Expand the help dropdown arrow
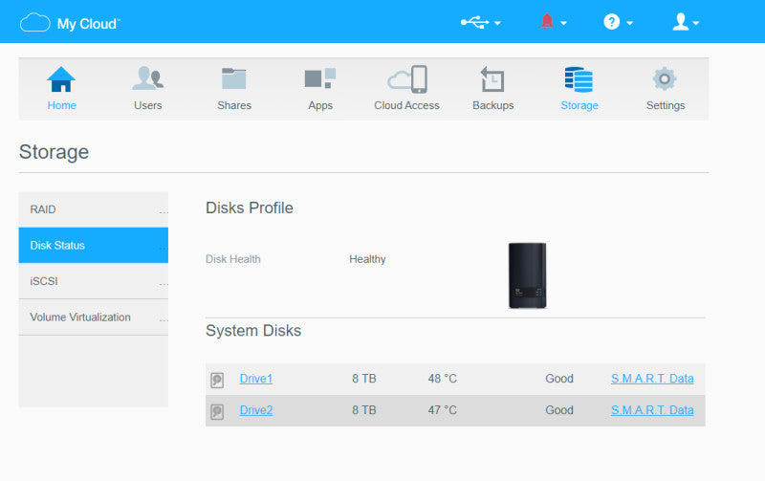The image size is (765, 481). pos(629,23)
